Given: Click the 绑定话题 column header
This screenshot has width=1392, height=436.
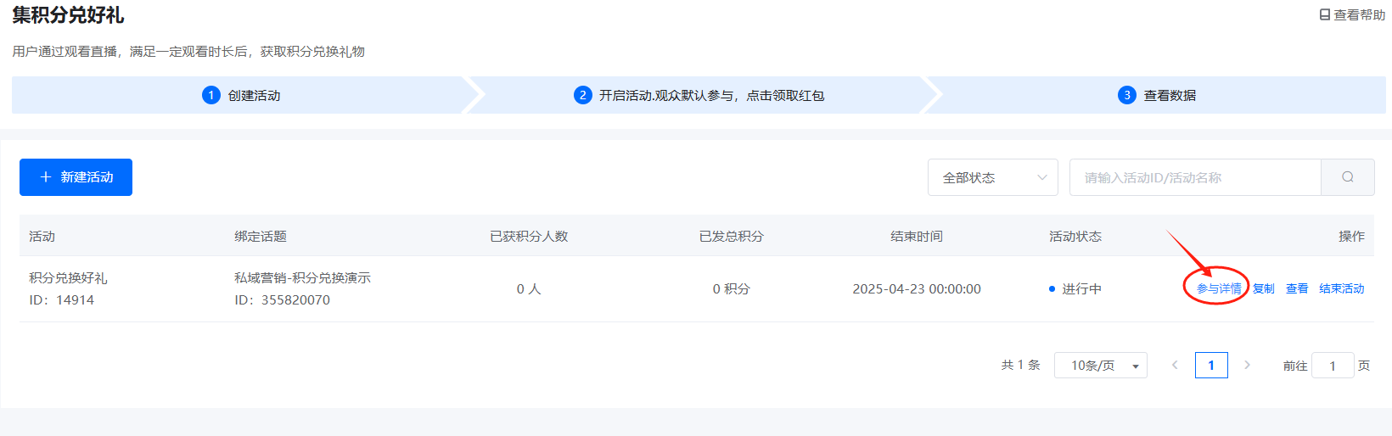Looking at the screenshot, I should tap(261, 237).
